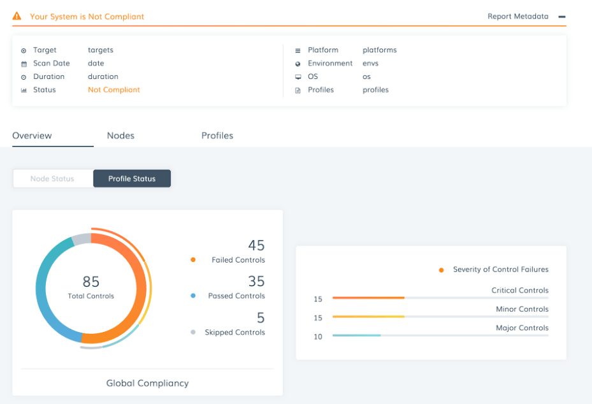Viewport: 592px width, 404px height.
Task: Click the orange warning triangle icon
Action: [x=17, y=17]
